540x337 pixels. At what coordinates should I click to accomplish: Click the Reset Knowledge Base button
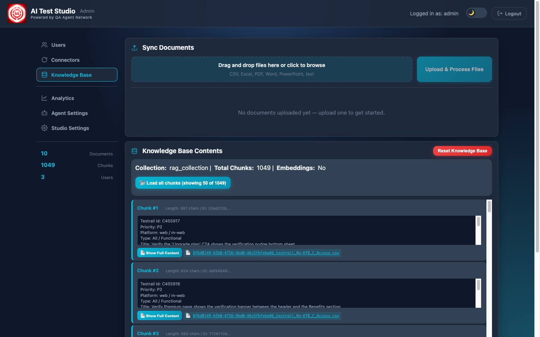click(x=462, y=151)
